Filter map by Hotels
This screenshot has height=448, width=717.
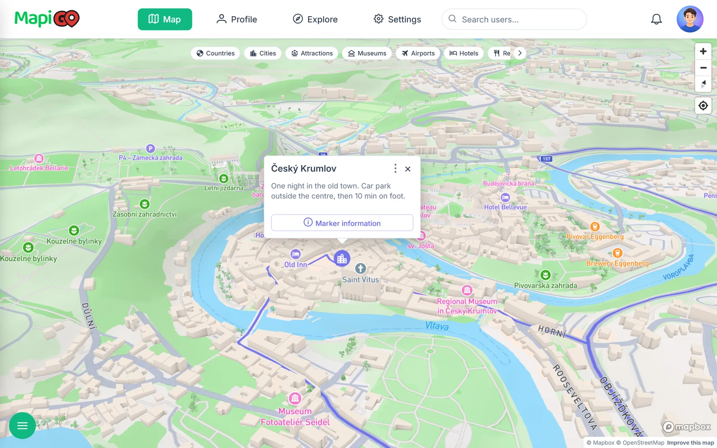pyautogui.click(x=464, y=53)
